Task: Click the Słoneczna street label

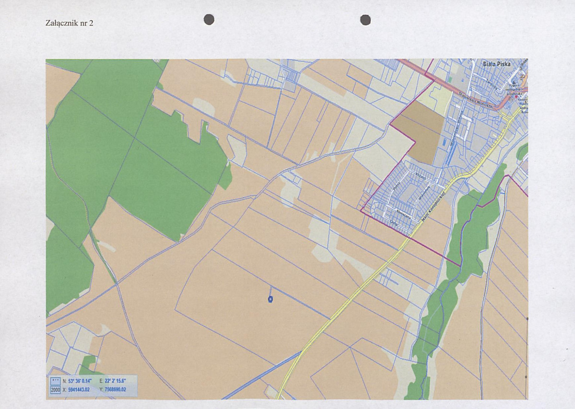Action: pos(404,214)
